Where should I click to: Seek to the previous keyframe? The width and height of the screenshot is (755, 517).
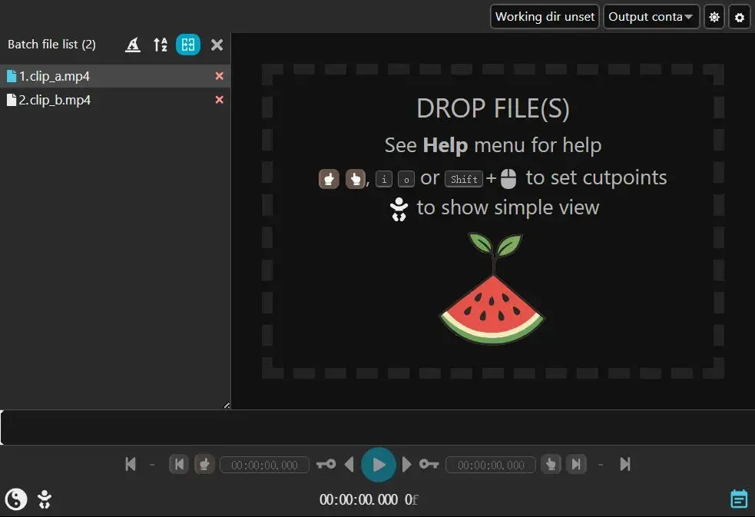tap(326, 465)
